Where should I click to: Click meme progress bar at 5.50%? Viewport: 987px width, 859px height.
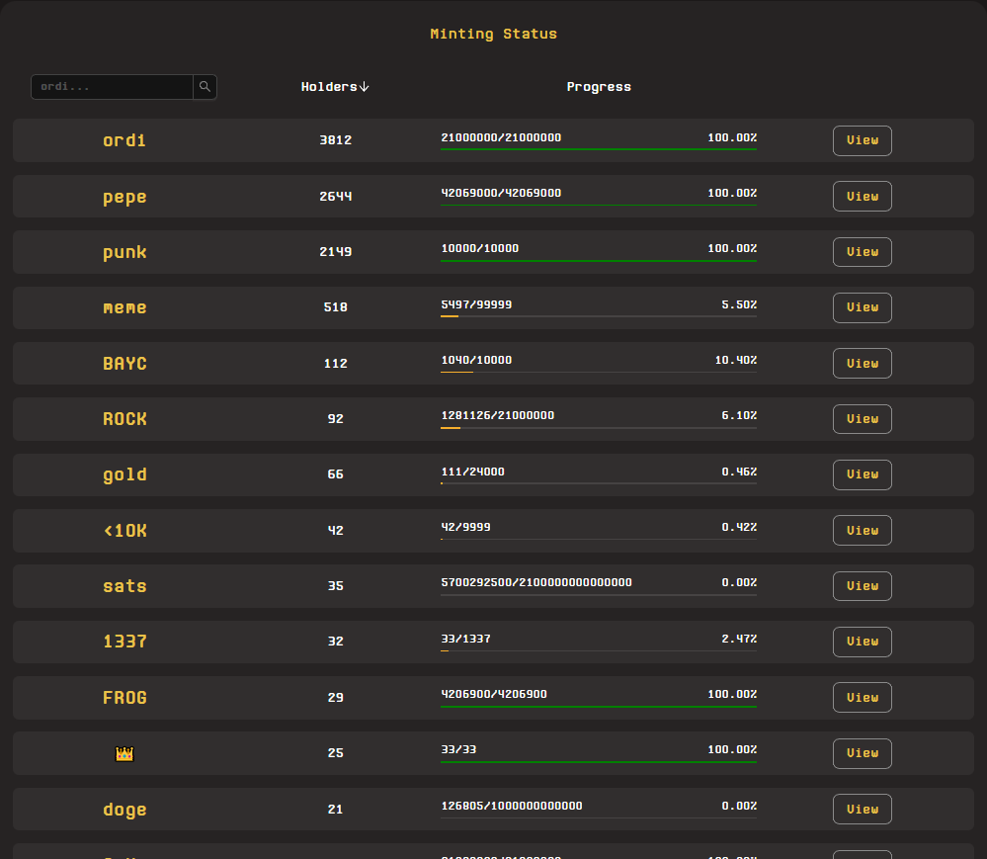coord(599,316)
